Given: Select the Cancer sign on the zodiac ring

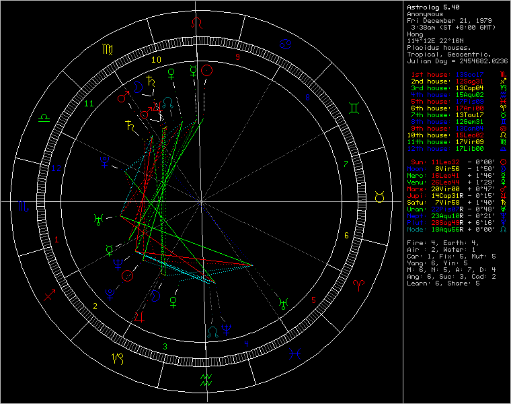Looking at the screenshot, I should (286, 45).
